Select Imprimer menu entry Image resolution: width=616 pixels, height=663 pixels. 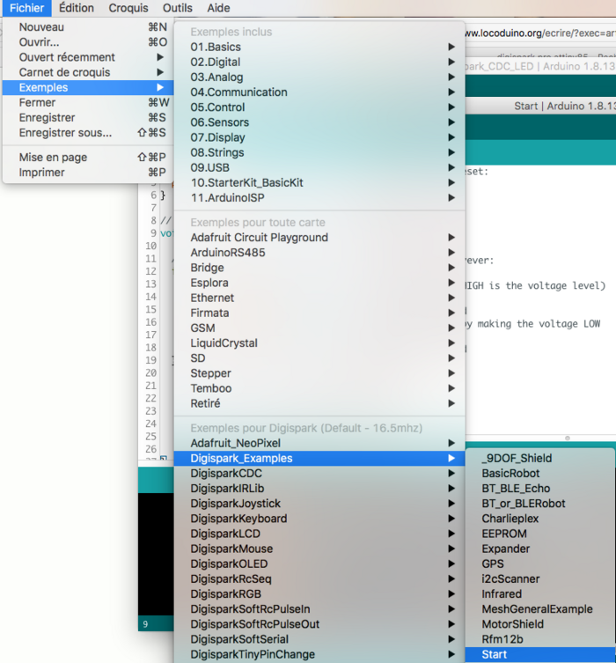[88, 173]
